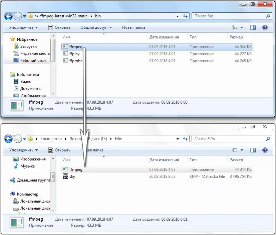
Task: Open address history dropdown in bin window
Action: 178,16
